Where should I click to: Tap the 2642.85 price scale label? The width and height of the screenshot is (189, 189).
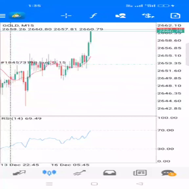pos(169,108)
